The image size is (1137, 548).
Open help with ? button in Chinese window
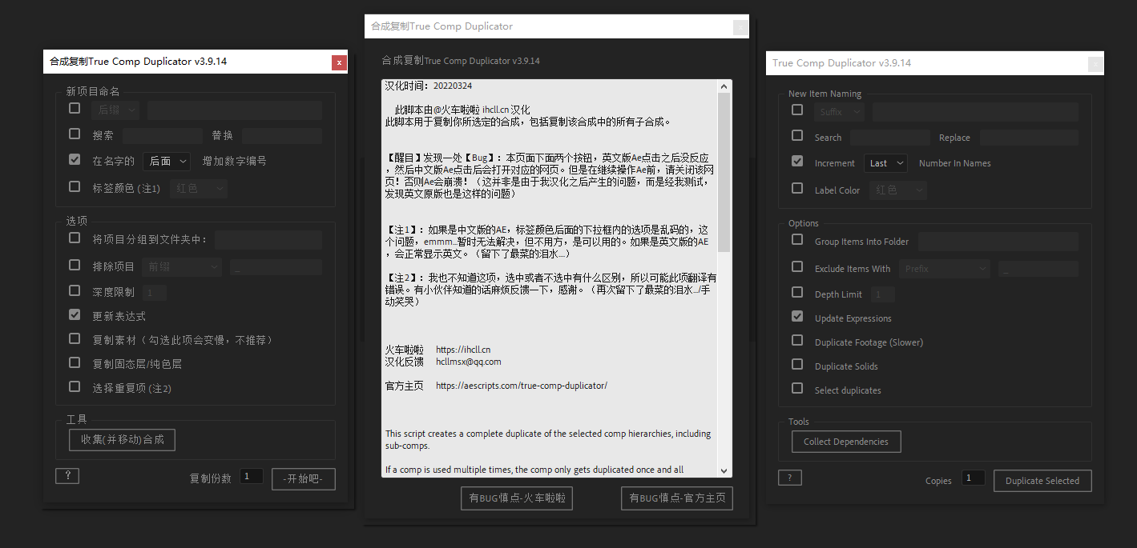67,476
